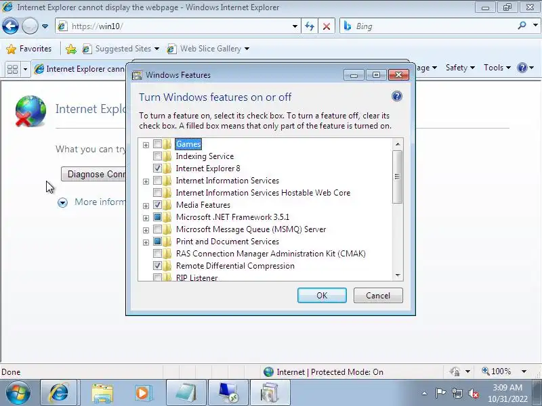Open the zoom level dropdown arrow
Screen dimensions: 542x406
click(x=524, y=371)
